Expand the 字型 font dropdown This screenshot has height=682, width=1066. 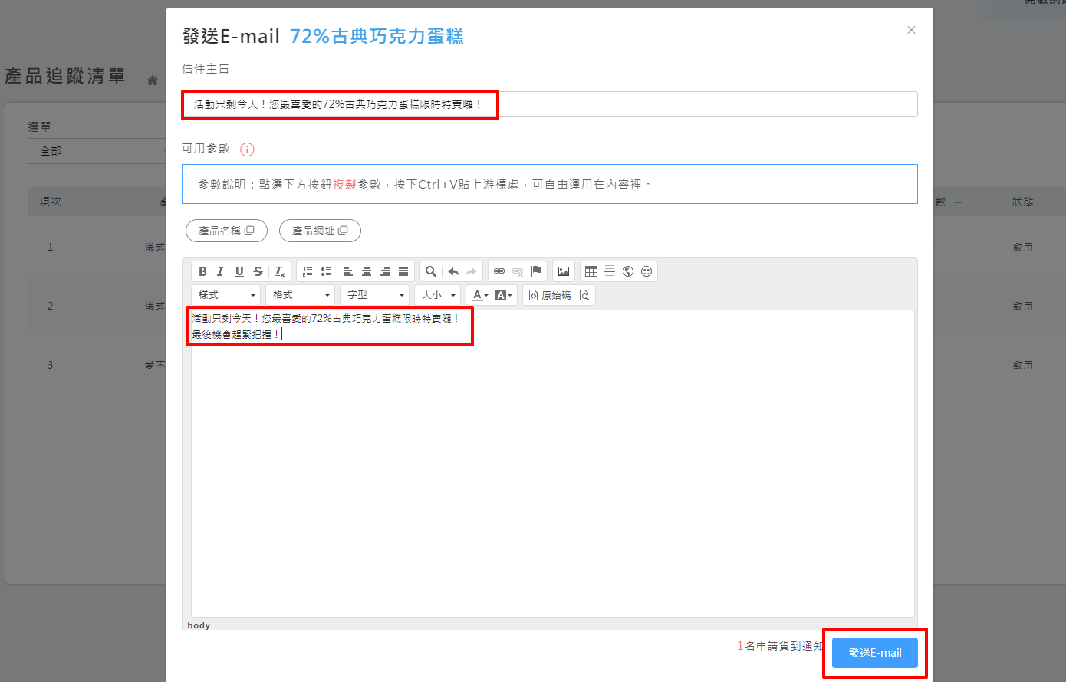375,295
